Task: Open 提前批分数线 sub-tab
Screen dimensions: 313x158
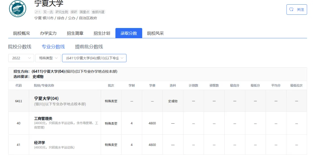Action: (89, 47)
